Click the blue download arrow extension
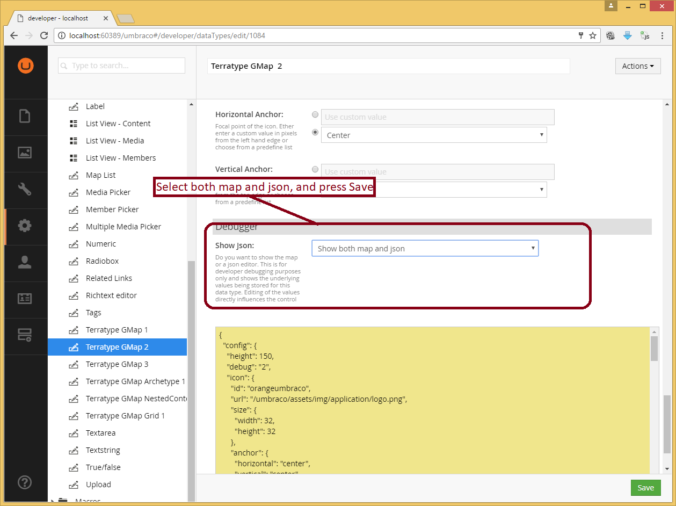The width and height of the screenshot is (676, 506). tap(627, 35)
